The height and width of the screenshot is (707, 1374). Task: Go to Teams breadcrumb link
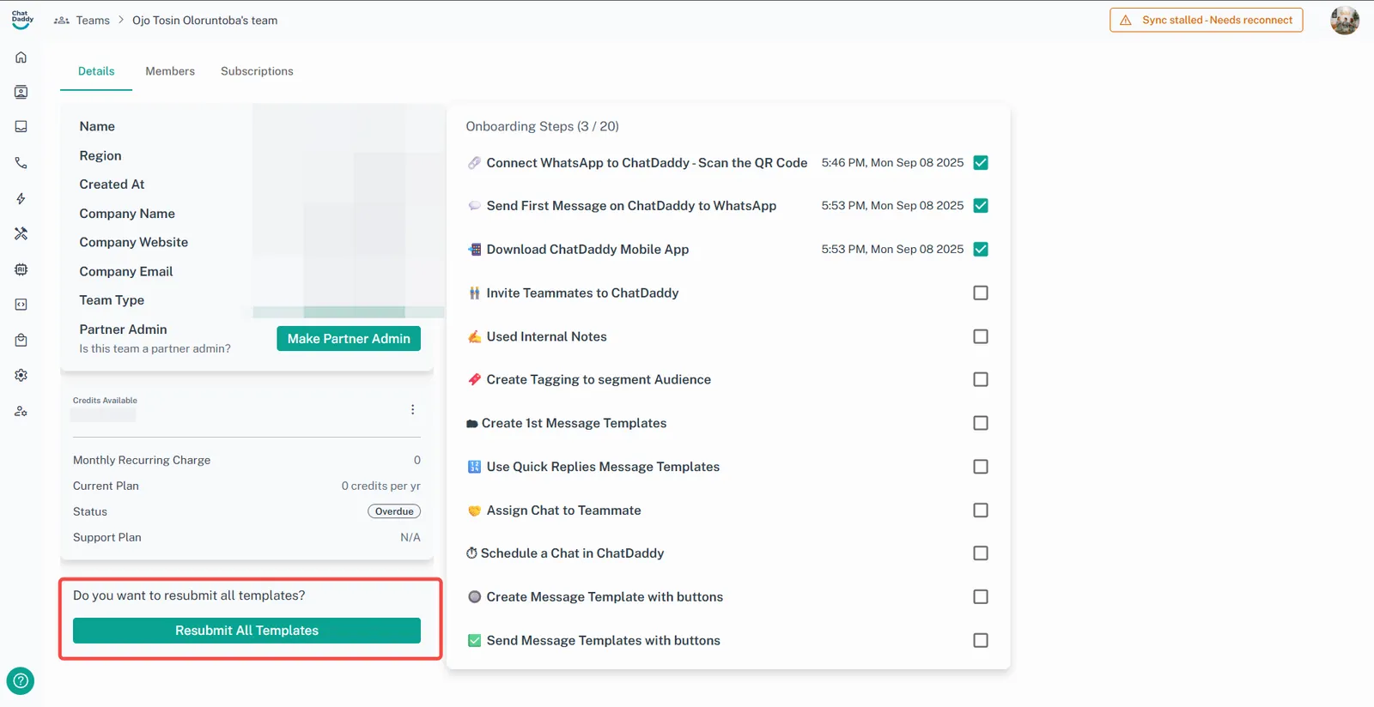(x=93, y=21)
